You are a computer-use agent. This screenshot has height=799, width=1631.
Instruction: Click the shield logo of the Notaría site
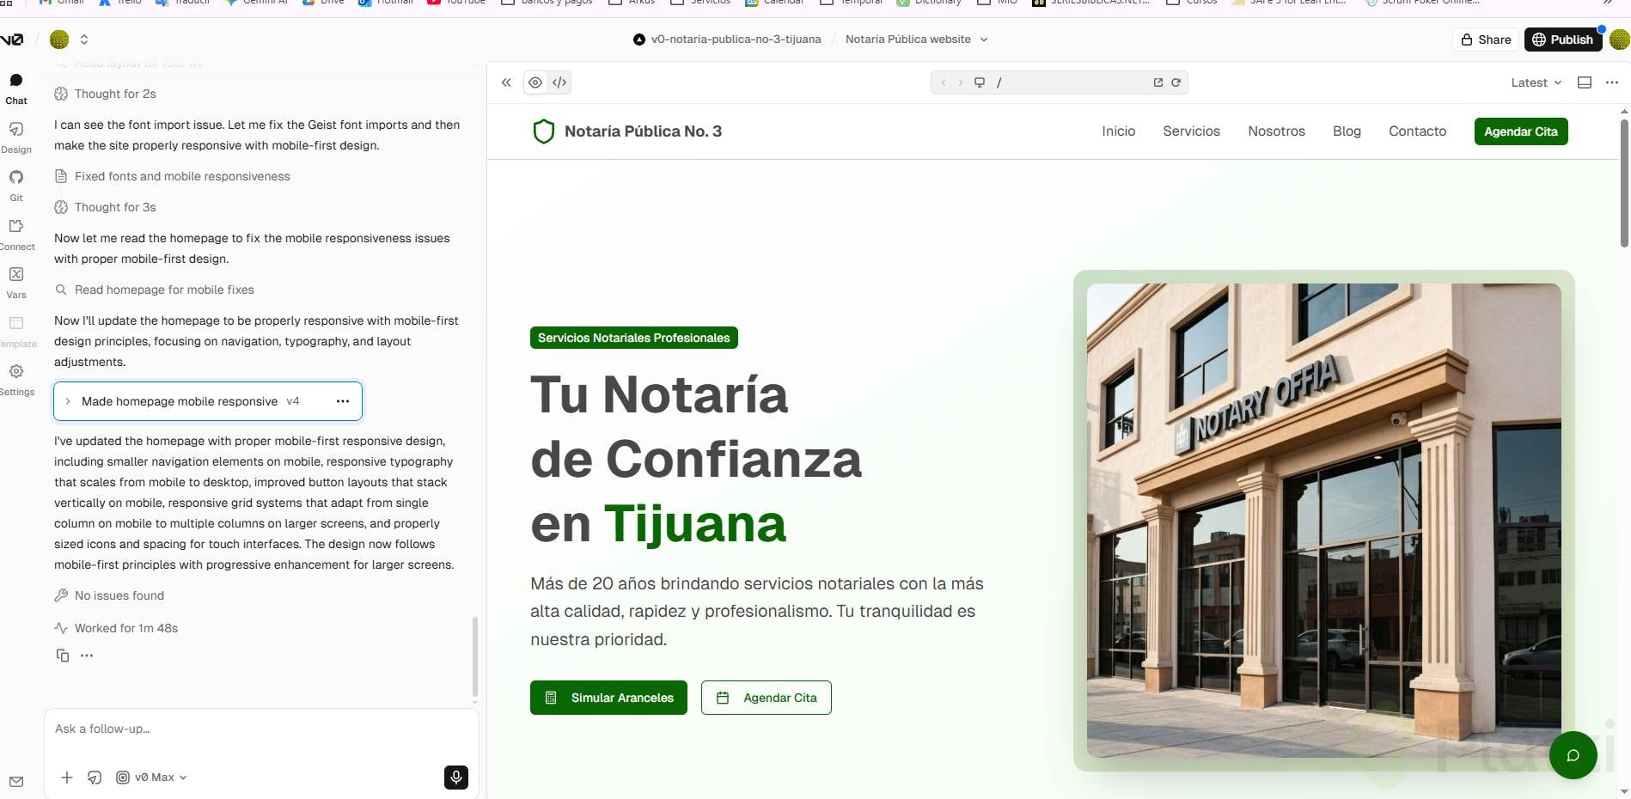544,131
